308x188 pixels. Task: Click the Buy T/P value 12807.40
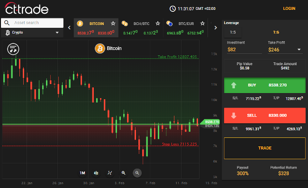(294, 99)
